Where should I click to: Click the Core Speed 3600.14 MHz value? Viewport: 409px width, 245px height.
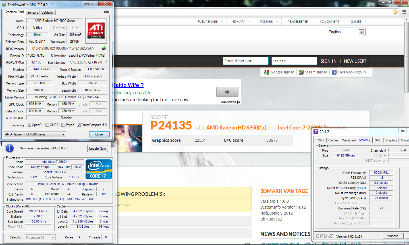tap(38, 211)
